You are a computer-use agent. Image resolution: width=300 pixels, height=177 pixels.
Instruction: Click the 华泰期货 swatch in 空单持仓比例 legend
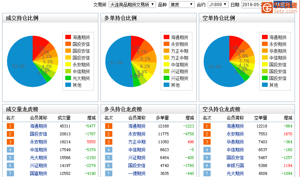click(x=265, y=51)
